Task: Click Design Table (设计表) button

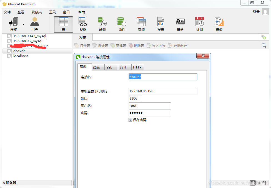Action: click(100, 45)
